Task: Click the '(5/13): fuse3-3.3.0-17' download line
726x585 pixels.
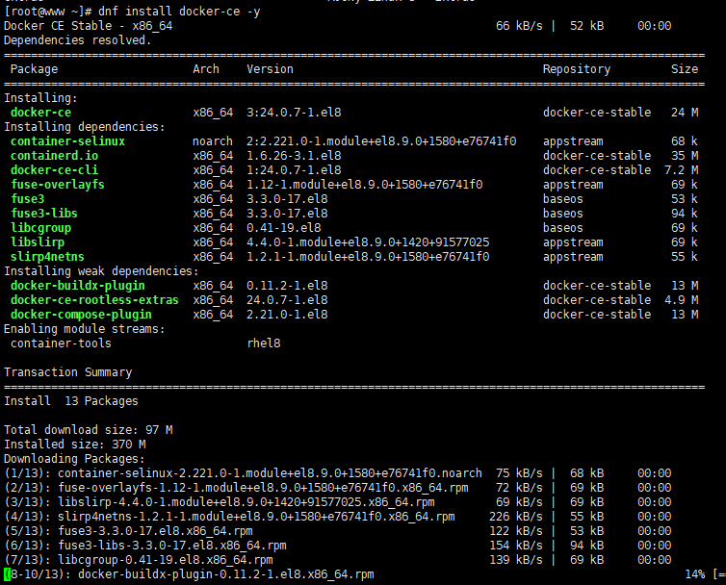Action: click(338, 531)
